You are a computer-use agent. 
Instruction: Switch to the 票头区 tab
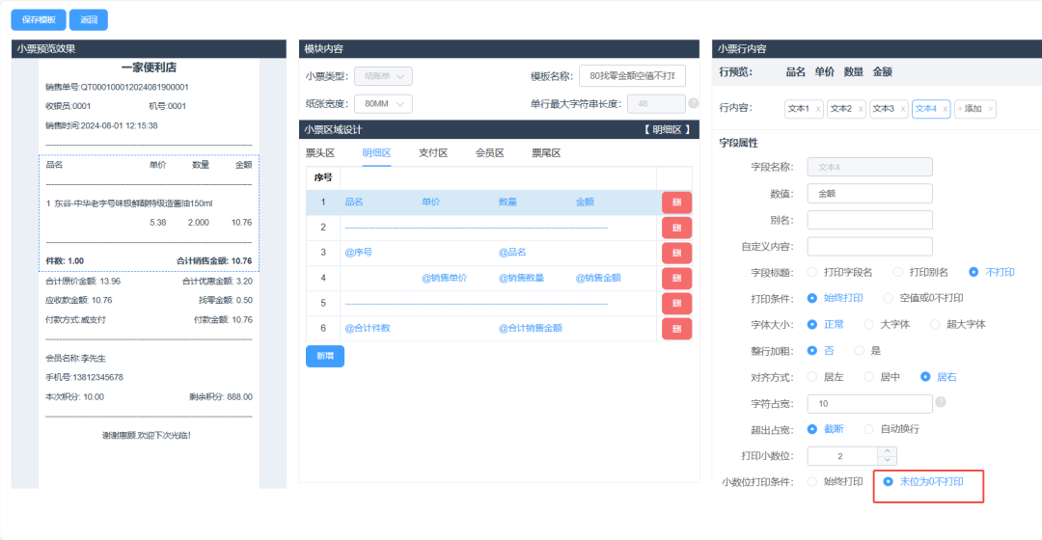pos(319,152)
